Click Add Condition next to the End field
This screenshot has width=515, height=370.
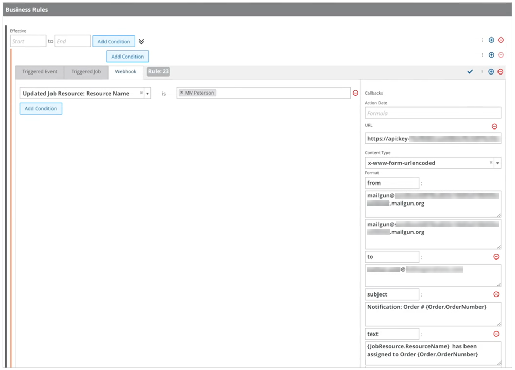[114, 41]
